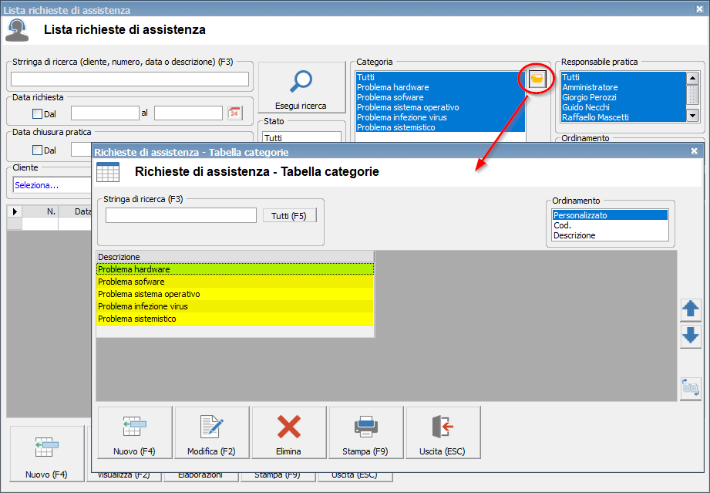This screenshot has width=710, height=493.
Task: Click Modifica (F2) pencil button
Action: click(211, 433)
